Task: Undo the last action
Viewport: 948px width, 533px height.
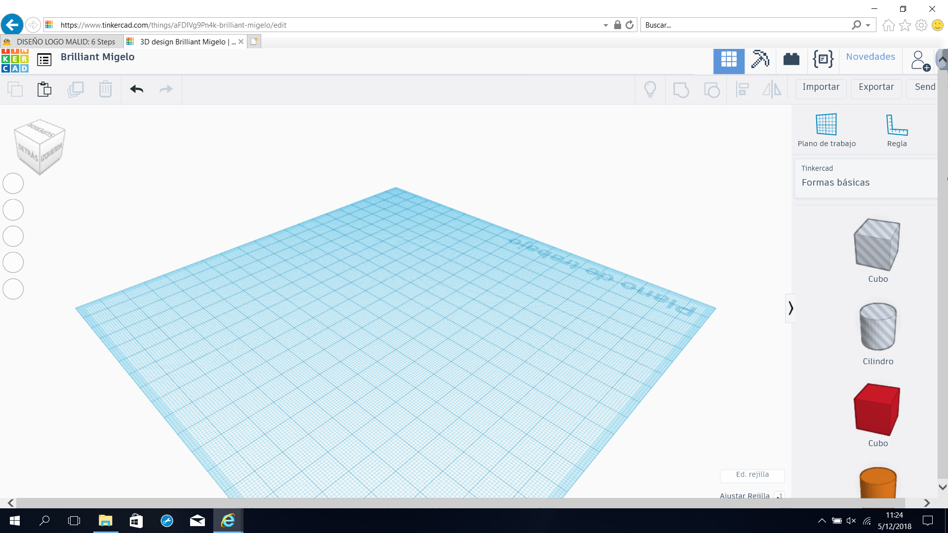Action: [x=137, y=89]
